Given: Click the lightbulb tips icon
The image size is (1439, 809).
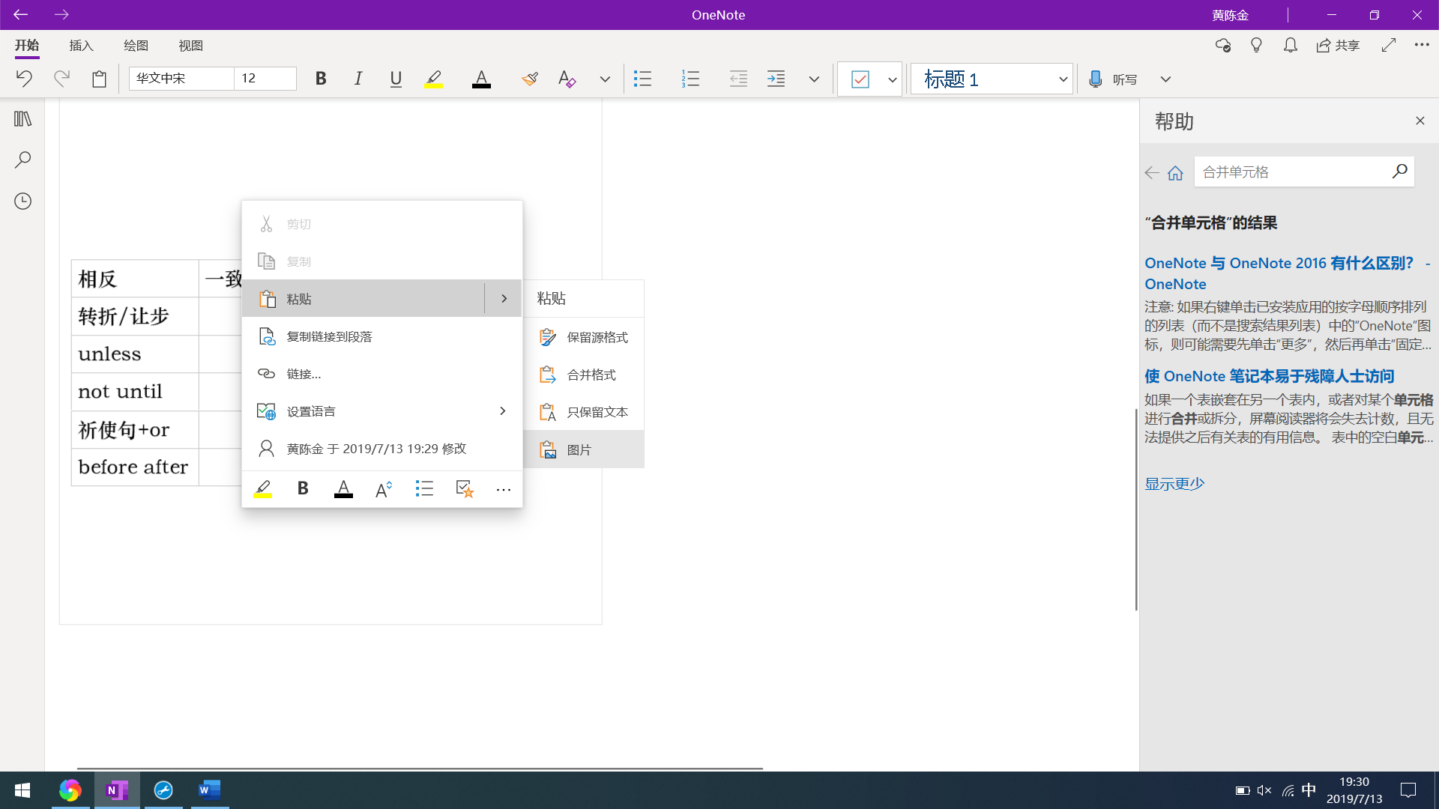Looking at the screenshot, I should click(x=1256, y=46).
